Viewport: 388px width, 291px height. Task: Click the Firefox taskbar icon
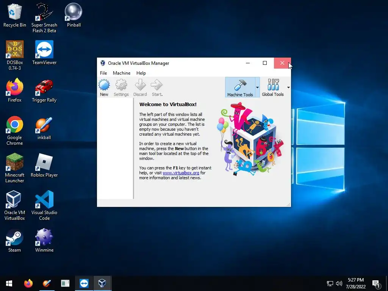[28, 283]
